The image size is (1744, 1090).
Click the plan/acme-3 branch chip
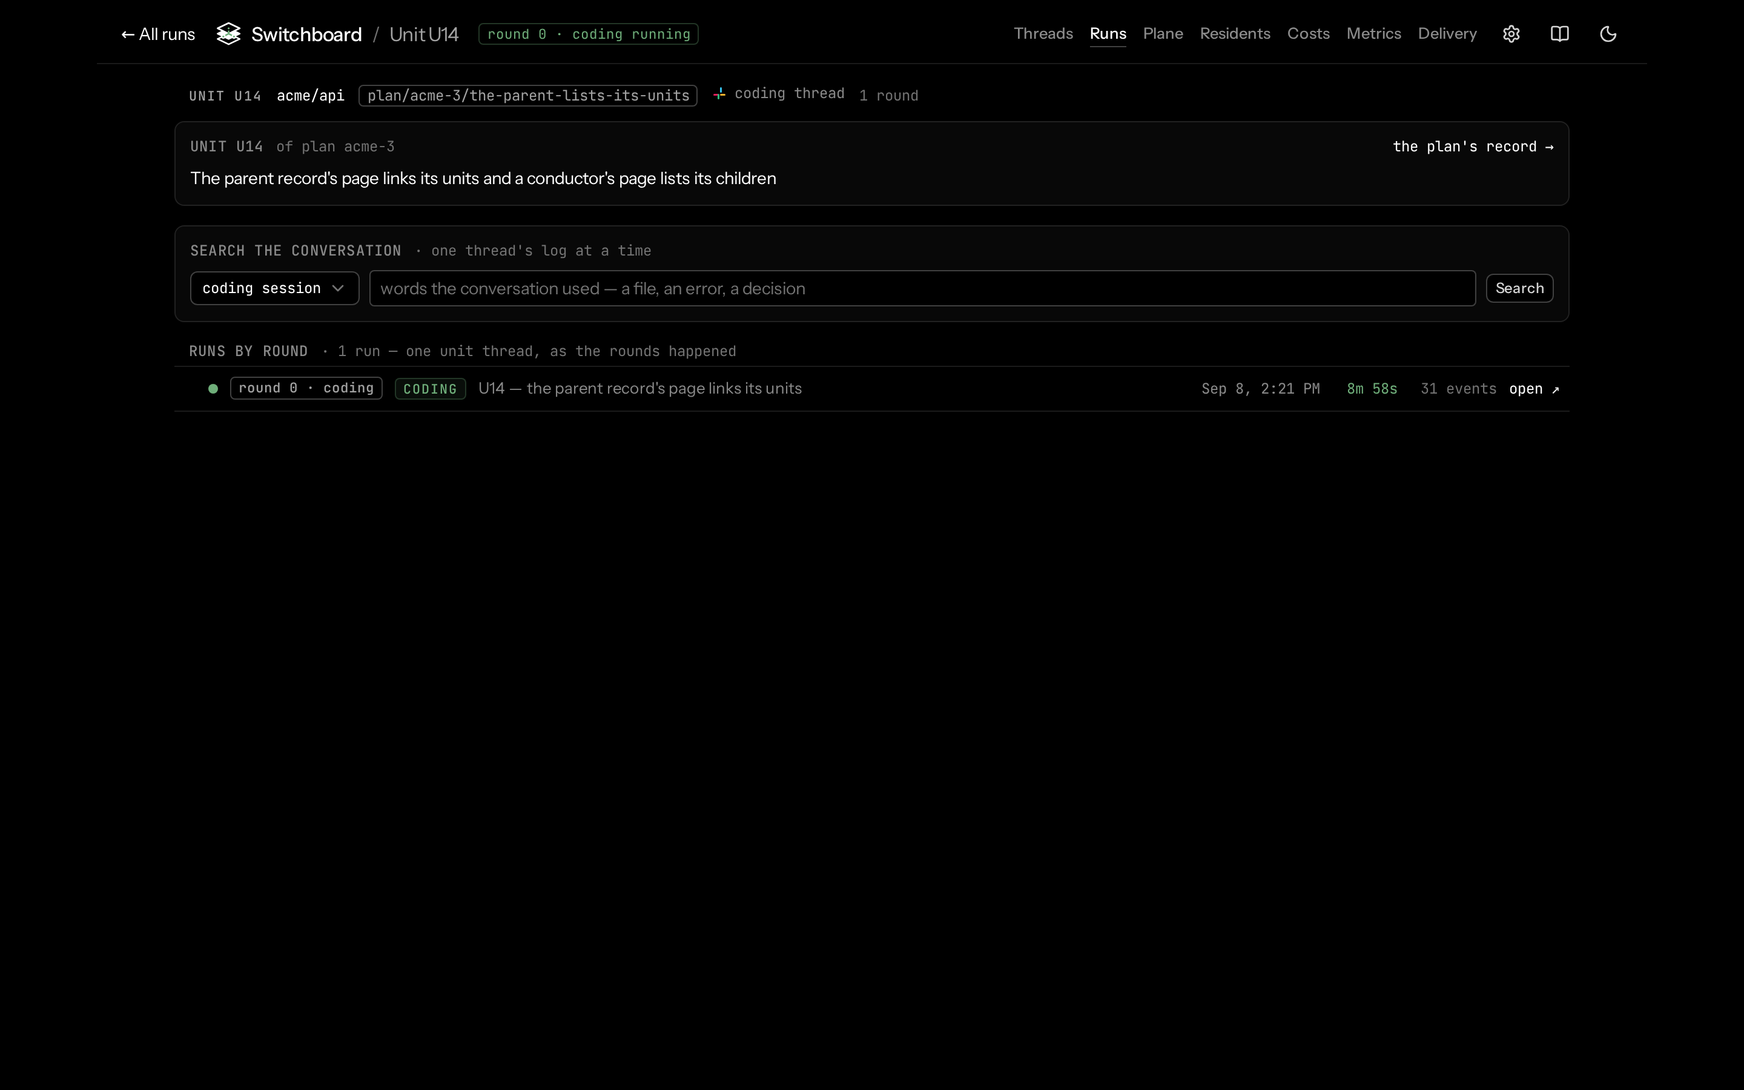[528, 96]
